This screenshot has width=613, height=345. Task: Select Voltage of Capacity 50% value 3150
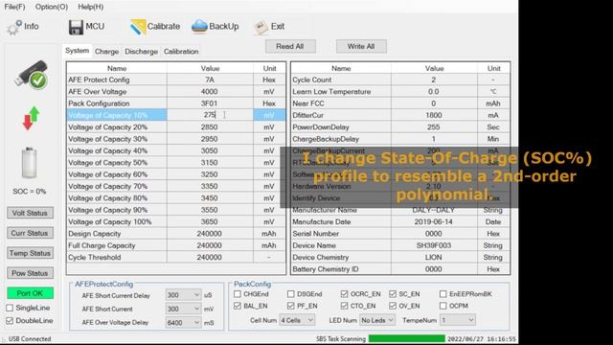point(210,162)
